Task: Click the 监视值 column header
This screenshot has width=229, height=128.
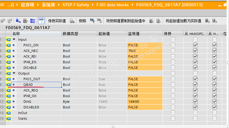Action: [145, 34]
